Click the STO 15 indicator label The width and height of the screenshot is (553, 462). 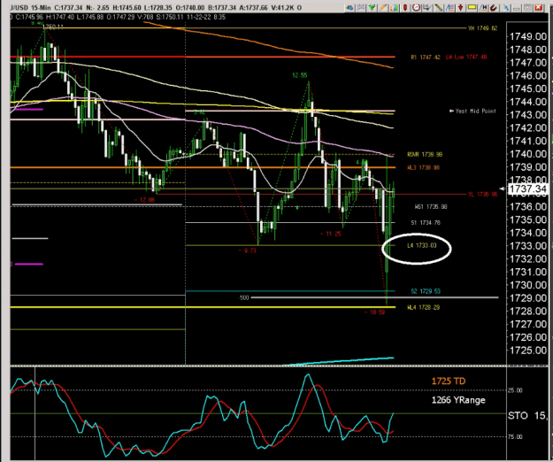pos(527,416)
